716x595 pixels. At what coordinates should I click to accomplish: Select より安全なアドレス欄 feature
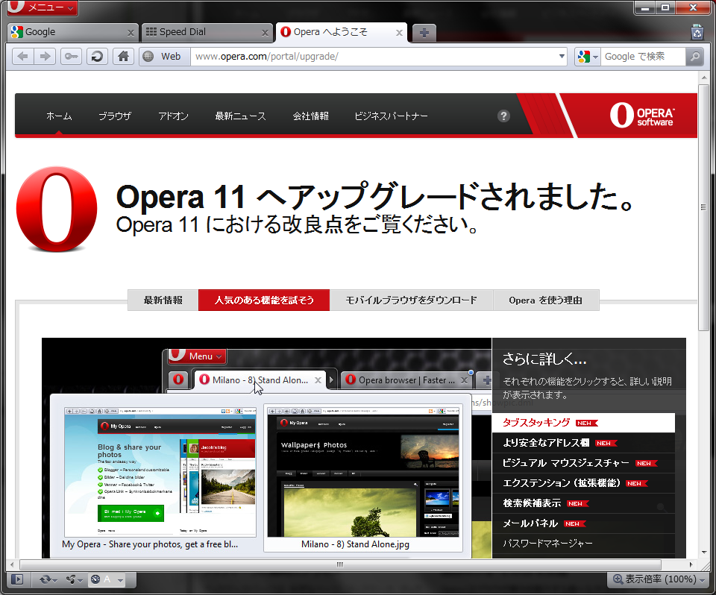(583, 443)
